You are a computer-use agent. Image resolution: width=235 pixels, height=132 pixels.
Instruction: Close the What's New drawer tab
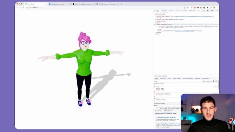click(171, 111)
